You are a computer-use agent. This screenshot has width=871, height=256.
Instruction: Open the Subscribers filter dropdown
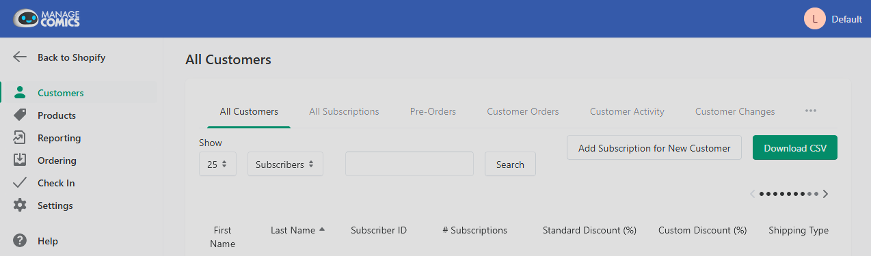[285, 164]
